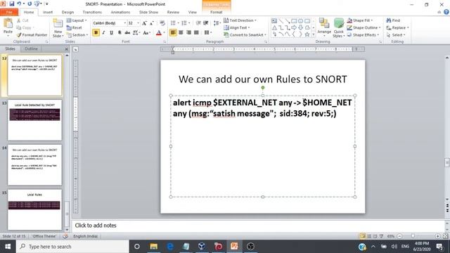
Task: Toggle Strikethrough formatting
Action: (x=127, y=32)
